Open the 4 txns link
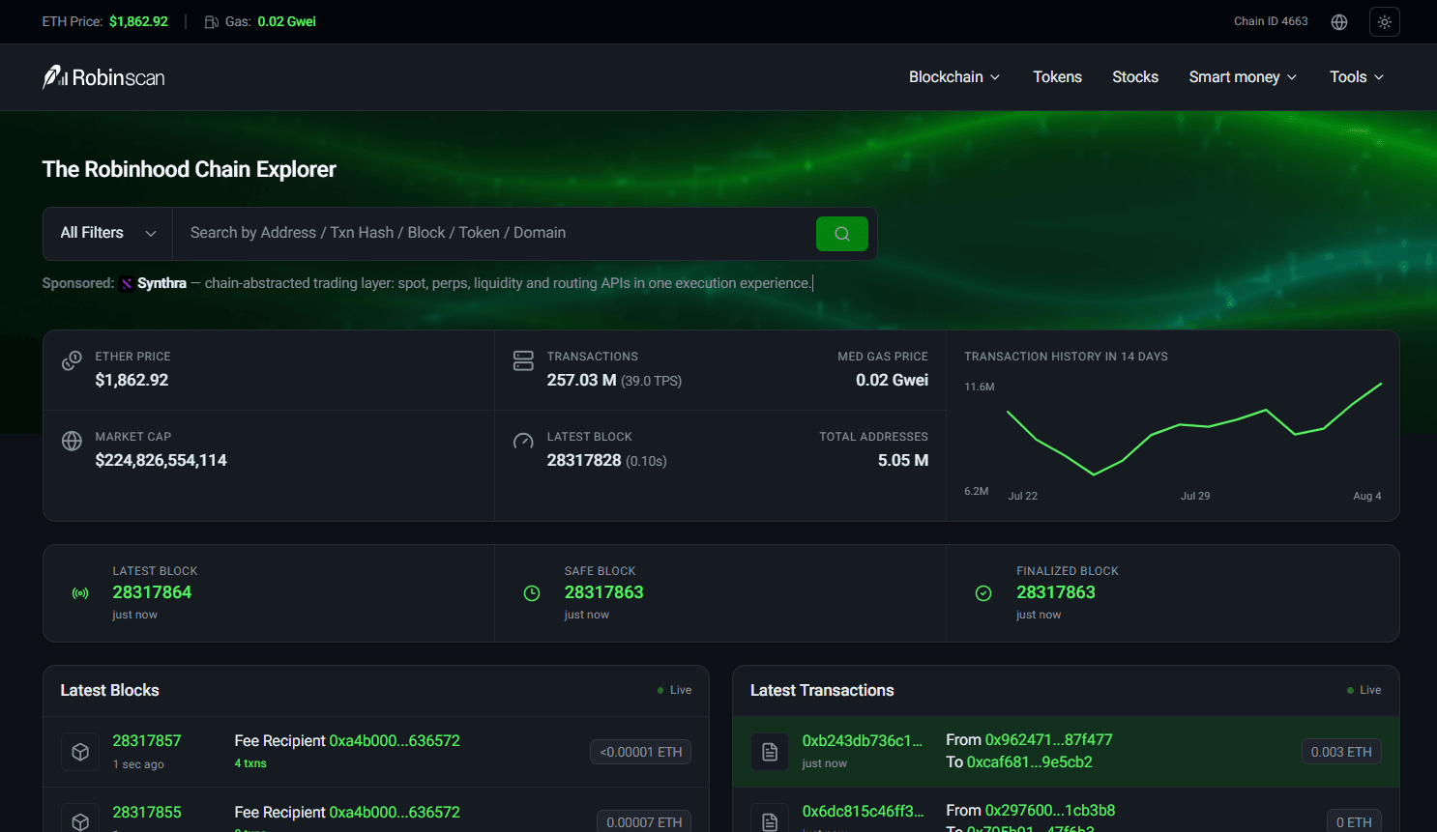 [x=250, y=763]
